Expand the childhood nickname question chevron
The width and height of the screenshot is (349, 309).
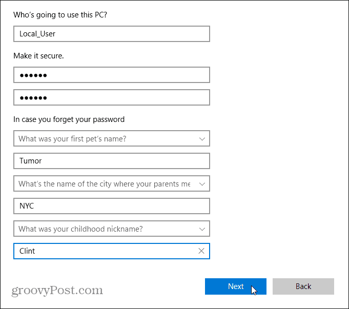pyautogui.click(x=202, y=229)
